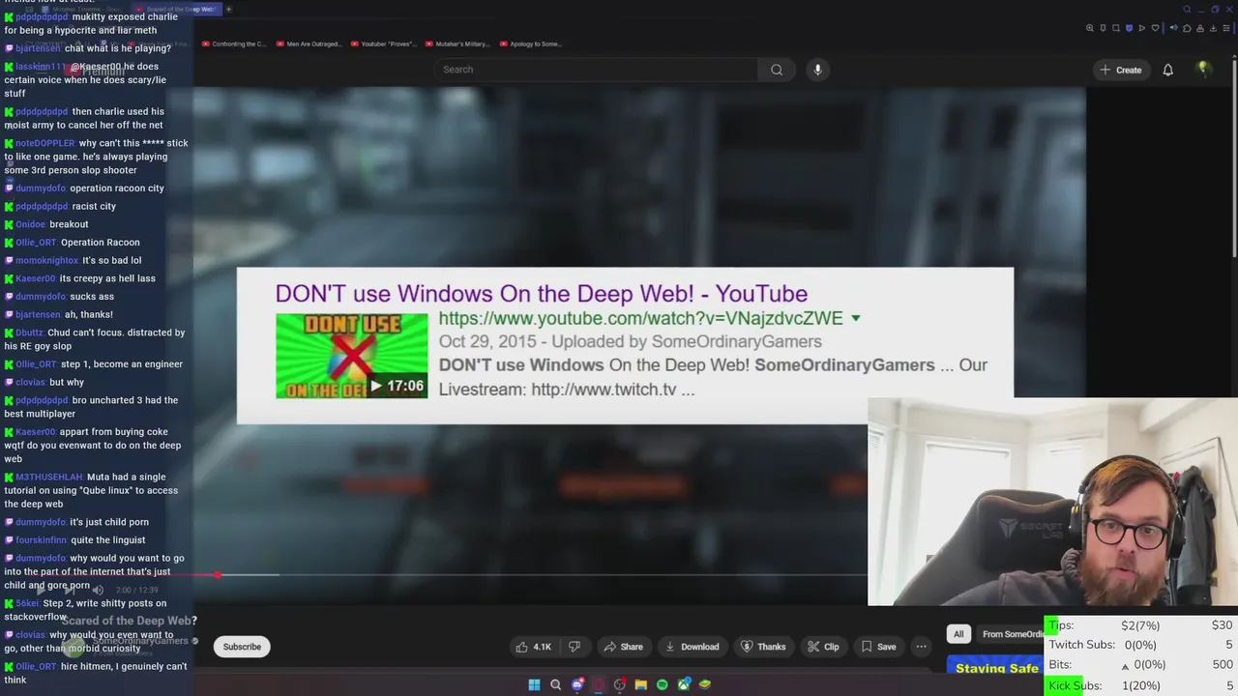Dislike the video with thumbs-down icon
This screenshot has width=1238, height=696.
point(574,647)
